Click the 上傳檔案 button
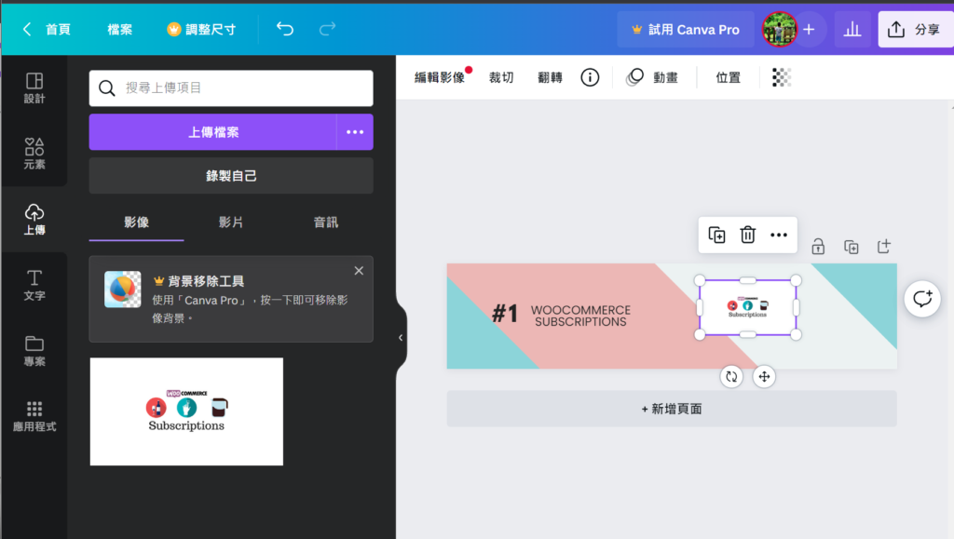 click(213, 132)
